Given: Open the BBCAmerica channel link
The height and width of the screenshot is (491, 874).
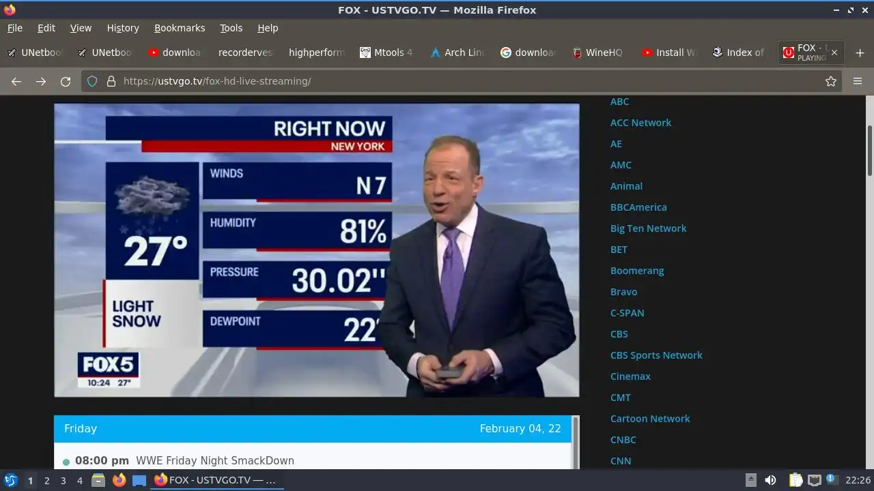Looking at the screenshot, I should click(x=638, y=207).
